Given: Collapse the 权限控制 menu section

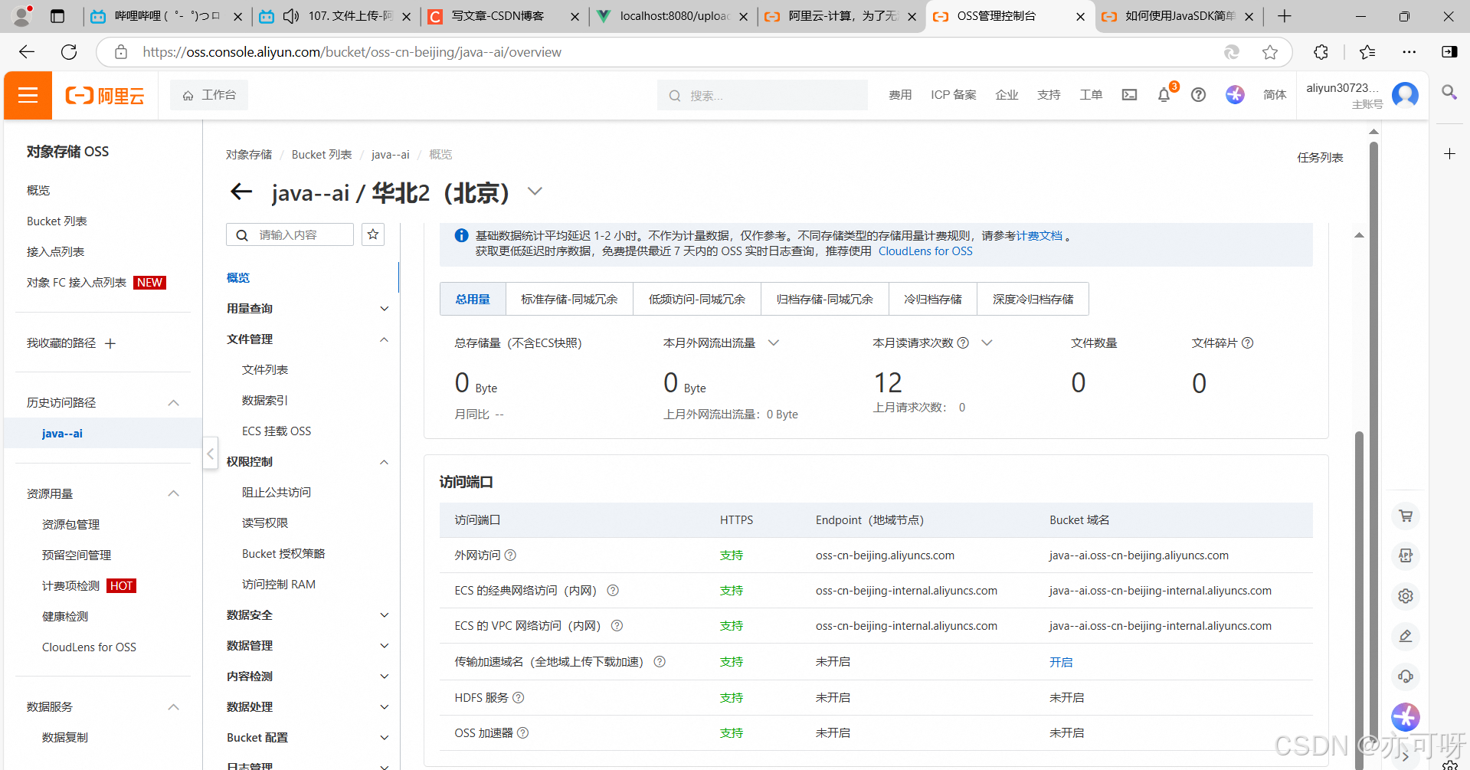Looking at the screenshot, I should tap(385, 462).
